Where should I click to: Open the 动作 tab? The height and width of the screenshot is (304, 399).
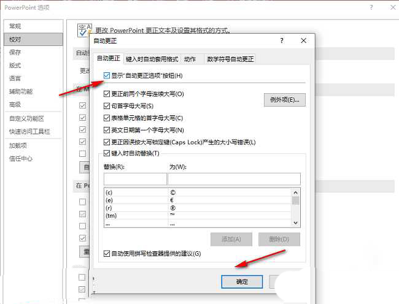click(190, 59)
